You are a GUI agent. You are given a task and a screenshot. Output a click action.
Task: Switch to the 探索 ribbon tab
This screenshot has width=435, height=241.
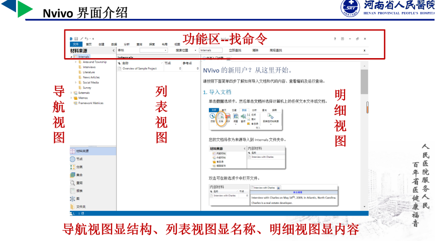[x=152, y=44]
